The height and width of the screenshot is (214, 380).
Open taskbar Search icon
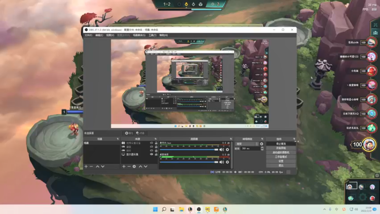click(164, 209)
